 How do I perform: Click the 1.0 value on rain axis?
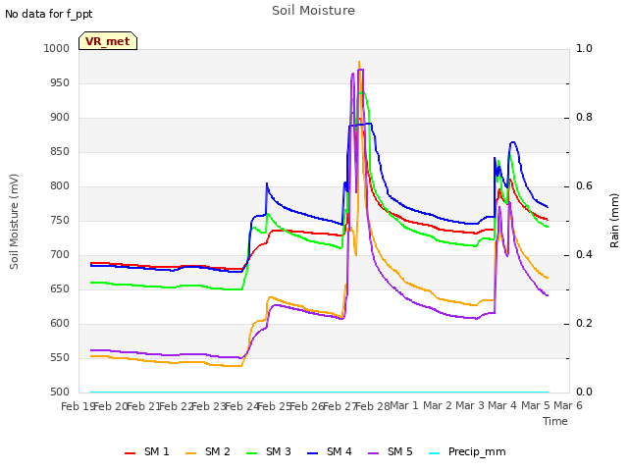(585, 48)
